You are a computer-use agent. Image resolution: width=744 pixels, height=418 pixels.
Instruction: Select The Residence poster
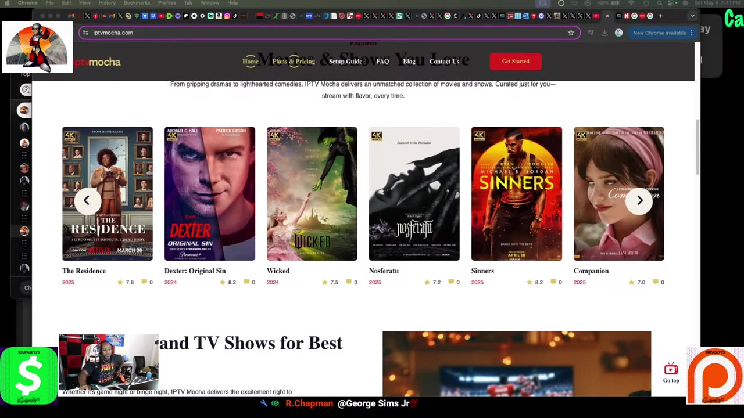[x=108, y=194]
